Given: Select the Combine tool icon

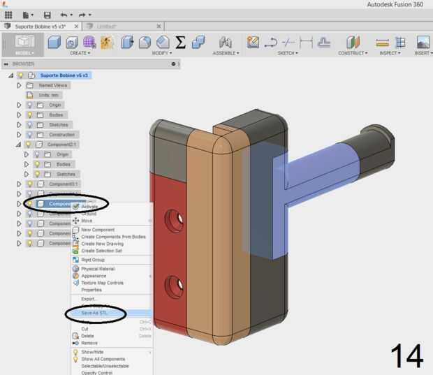Looking at the screenshot, I should coord(198,42).
